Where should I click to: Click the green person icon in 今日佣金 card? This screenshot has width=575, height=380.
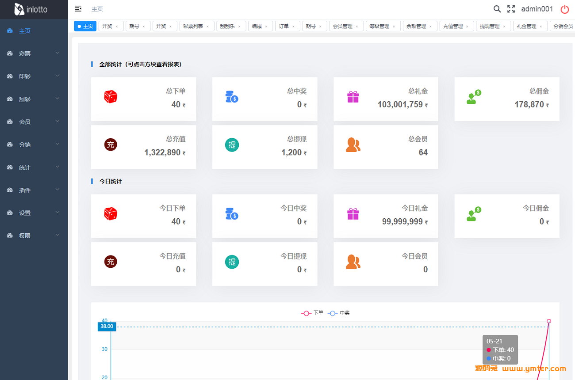tap(474, 214)
